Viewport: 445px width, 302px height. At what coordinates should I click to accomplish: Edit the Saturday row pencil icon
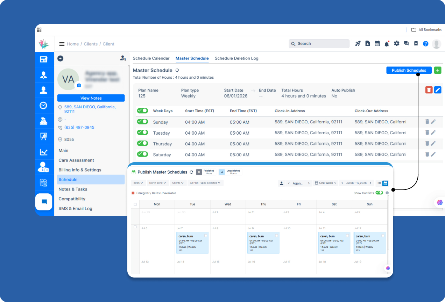click(433, 154)
